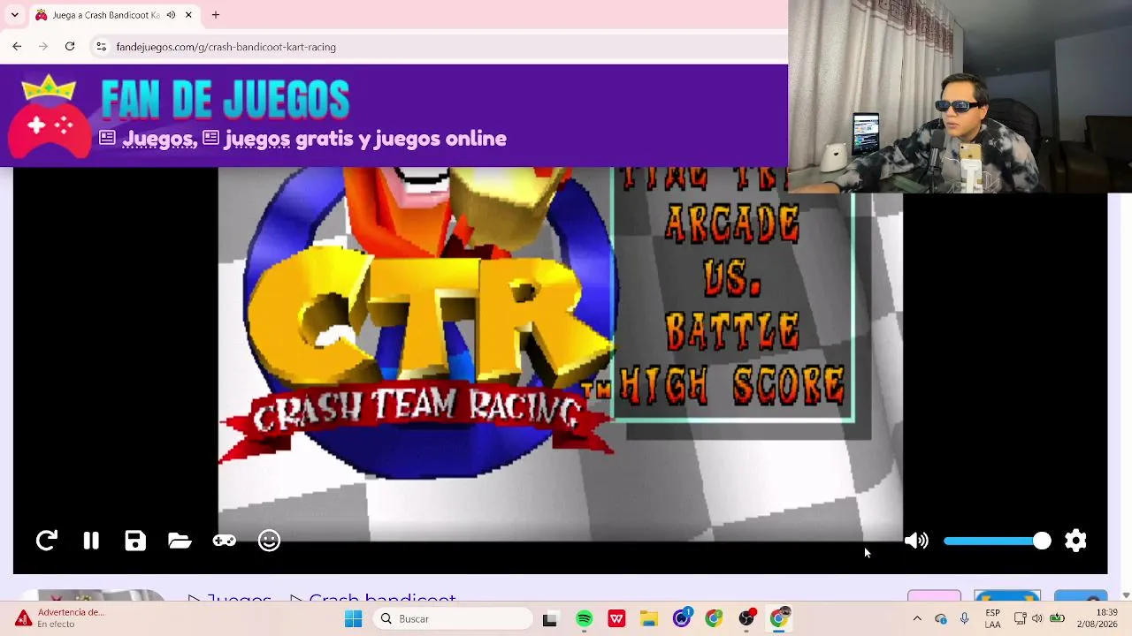
Task: Open the browser tab search dropdown arrow
Action: [x=14, y=15]
